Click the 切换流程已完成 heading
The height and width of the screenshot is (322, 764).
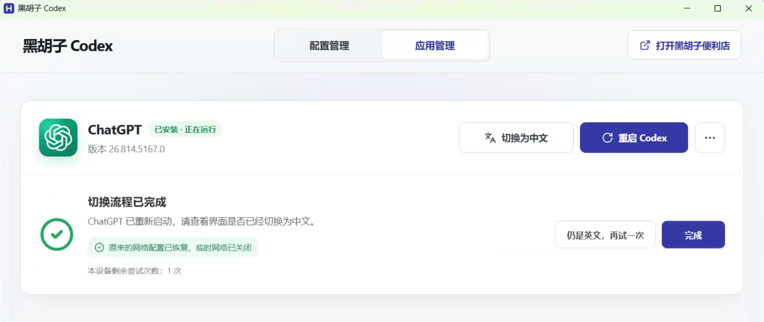click(x=127, y=202)
